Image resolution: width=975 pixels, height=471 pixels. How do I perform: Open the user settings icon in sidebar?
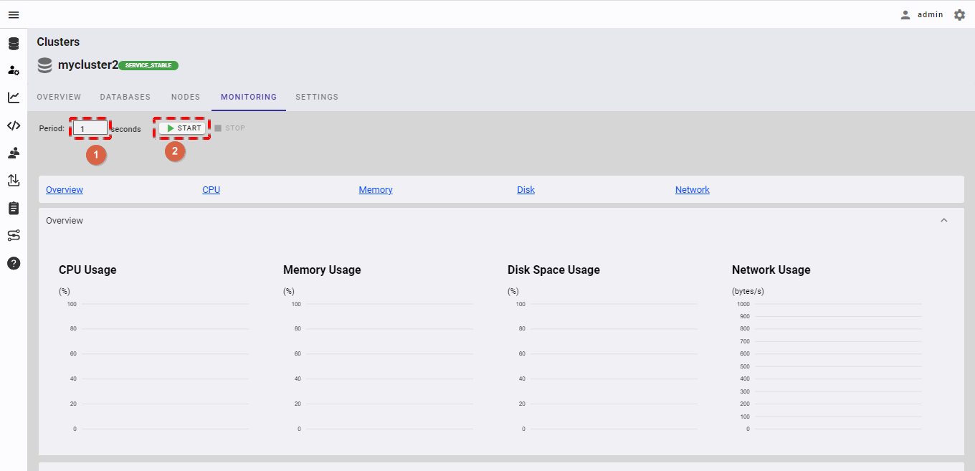14,70
